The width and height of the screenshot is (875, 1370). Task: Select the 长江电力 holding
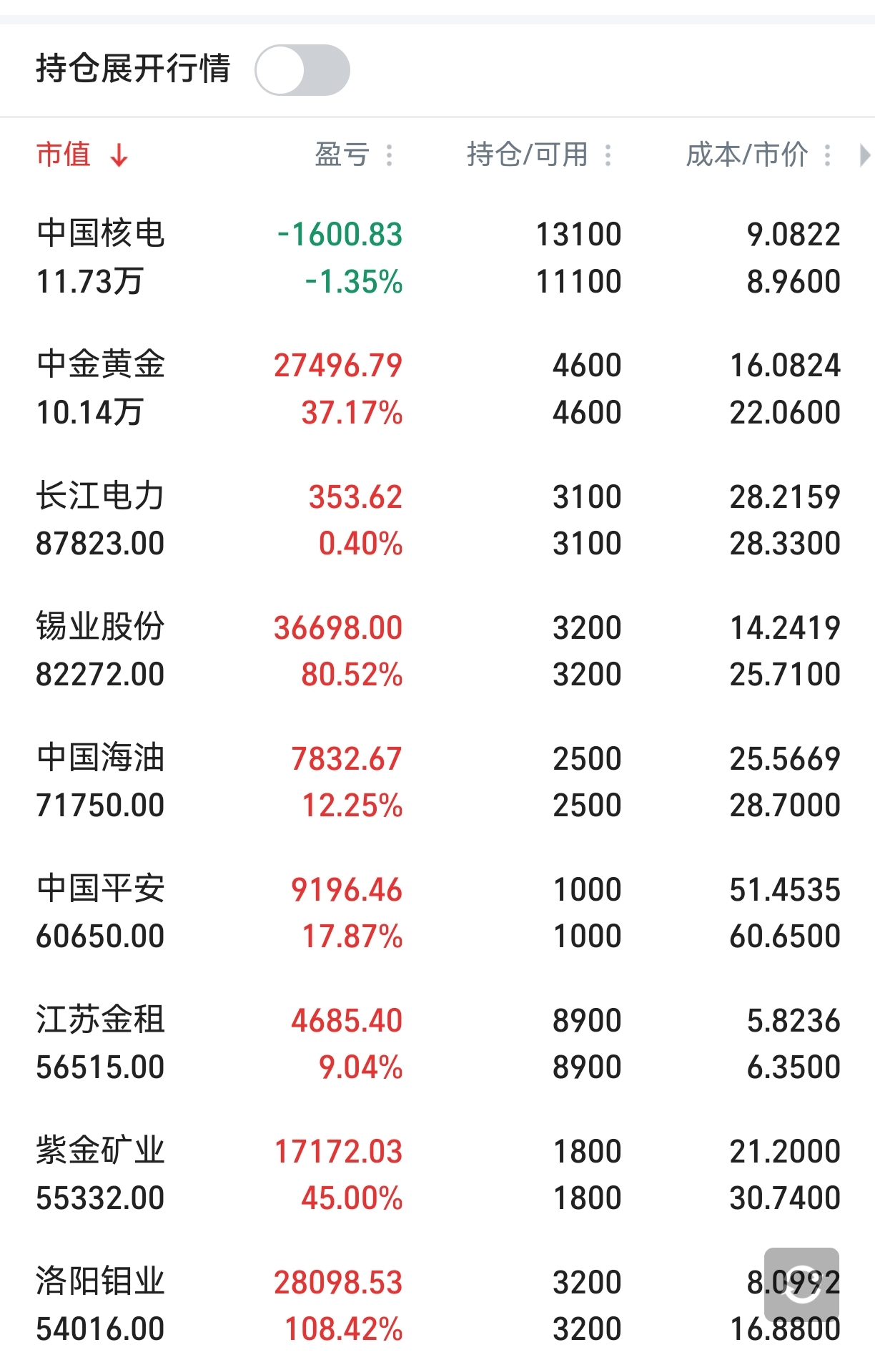[x=101, y=496]
